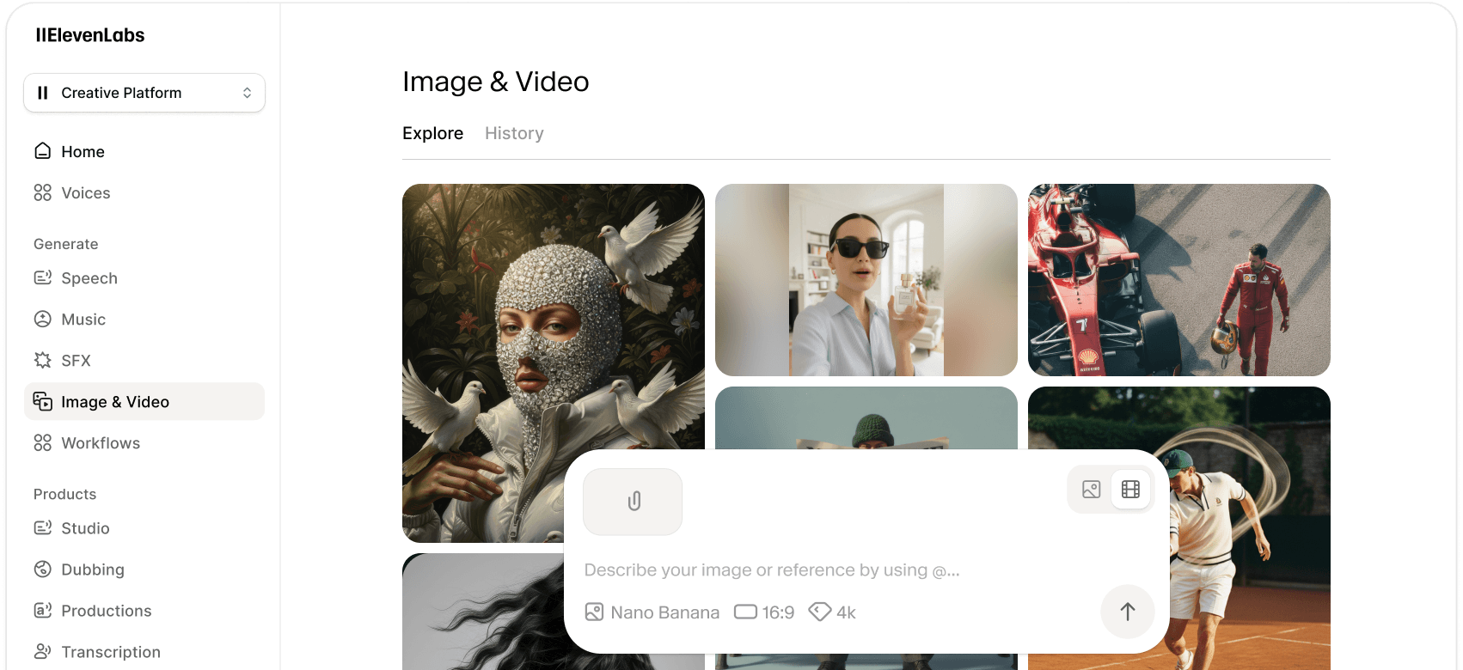Open the Productions page
Viewport: 1463px width, 670px height.
(x=144, y=610)
